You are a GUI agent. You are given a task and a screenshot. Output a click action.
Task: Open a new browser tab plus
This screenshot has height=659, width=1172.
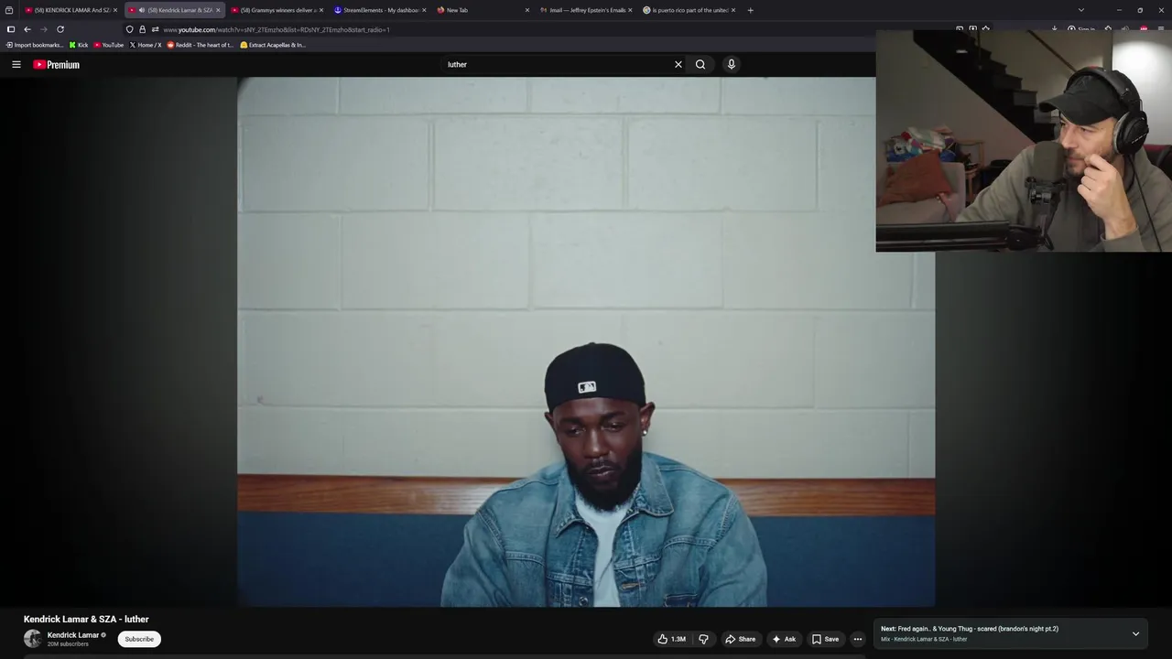click(x=750, y=10)
